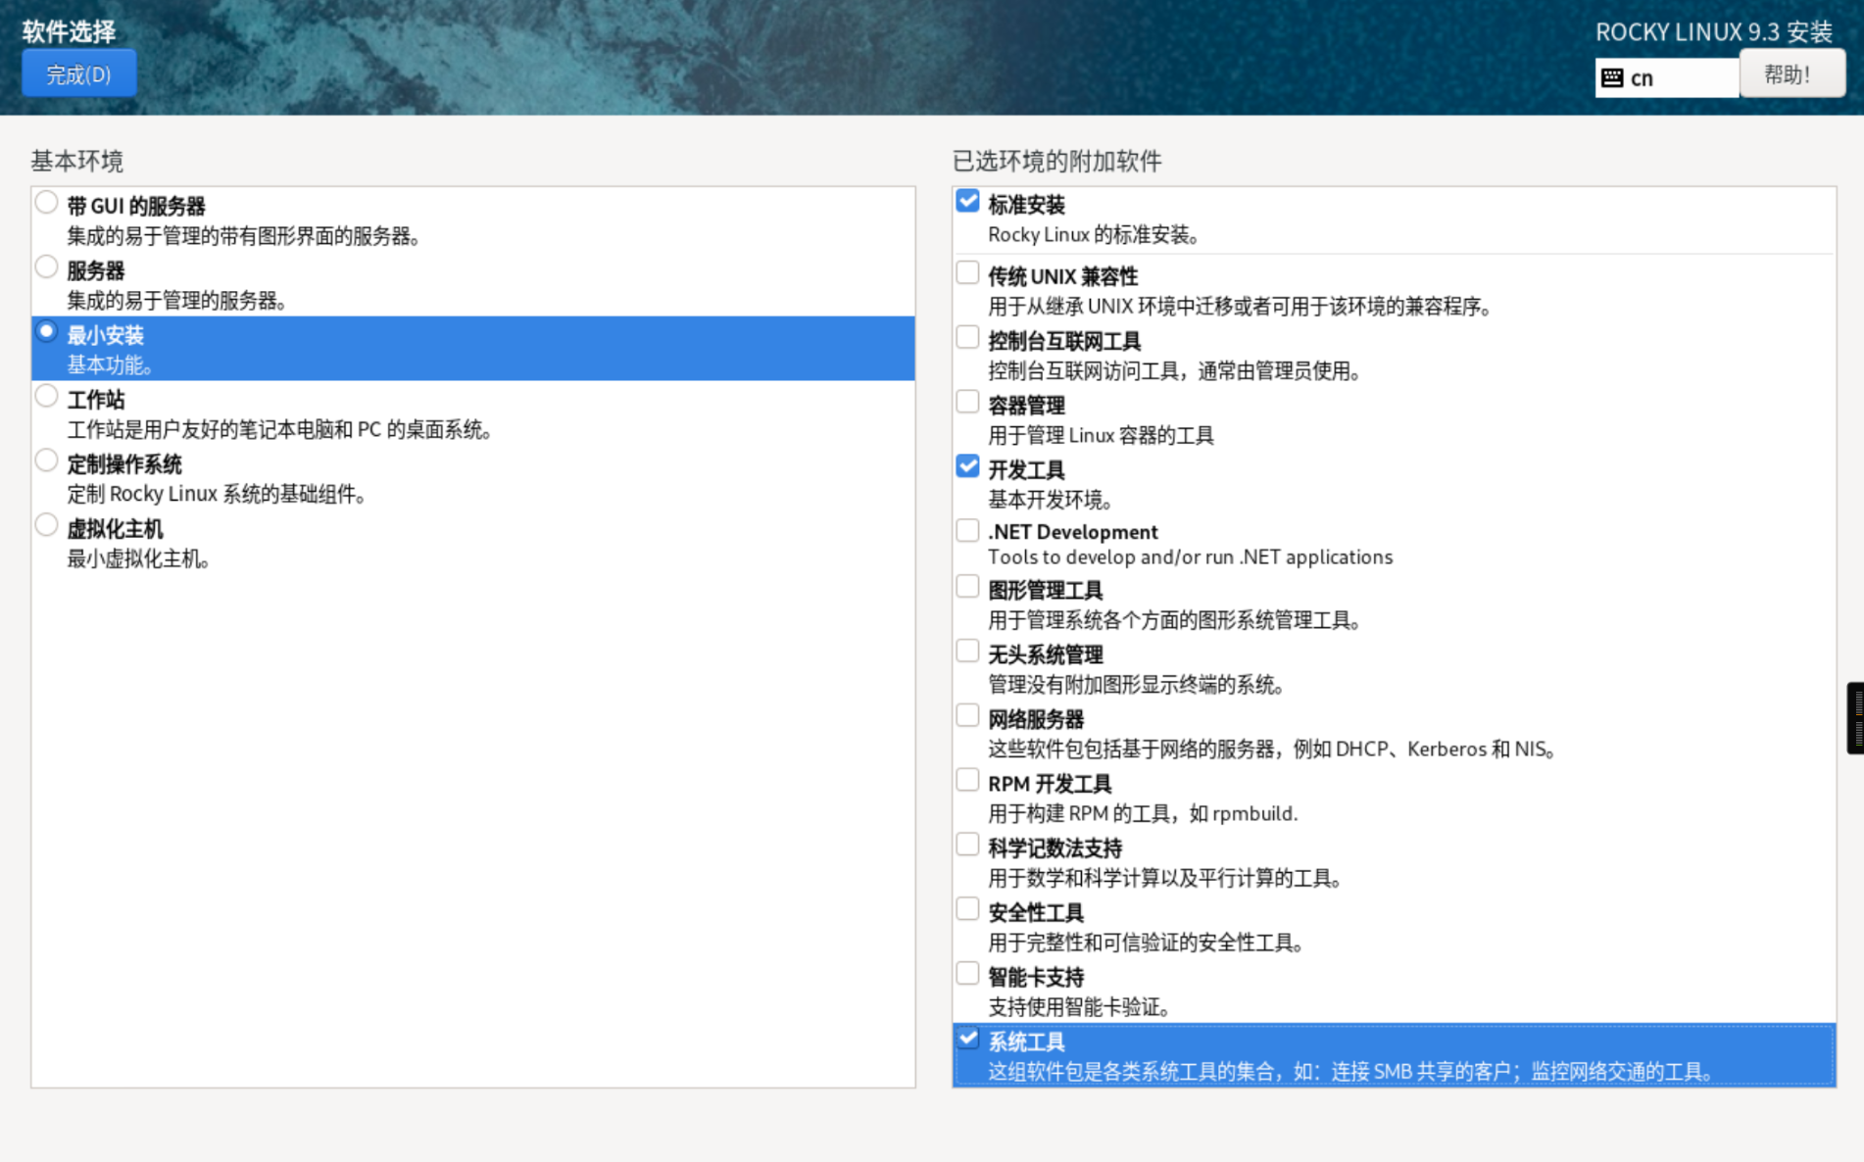Enable the 容器管理 checkbox
1864x1162 pixels.
pos(967,403)
